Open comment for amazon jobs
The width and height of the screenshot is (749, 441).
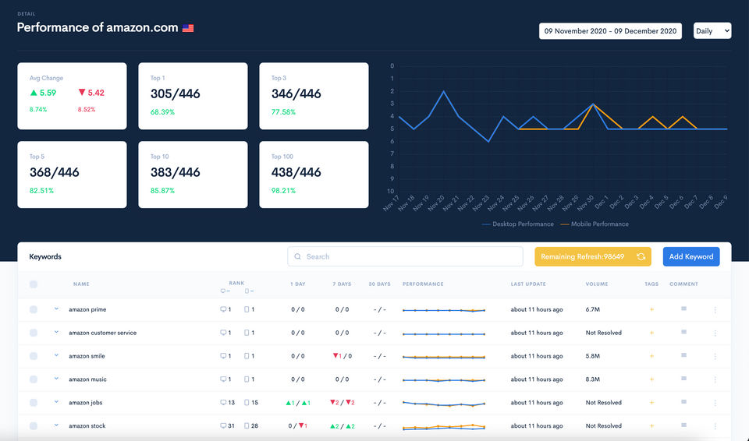pos(684,402)
